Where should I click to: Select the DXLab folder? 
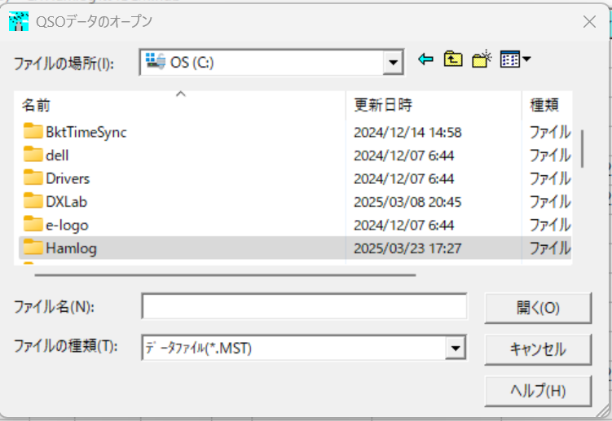coord(65,201)
